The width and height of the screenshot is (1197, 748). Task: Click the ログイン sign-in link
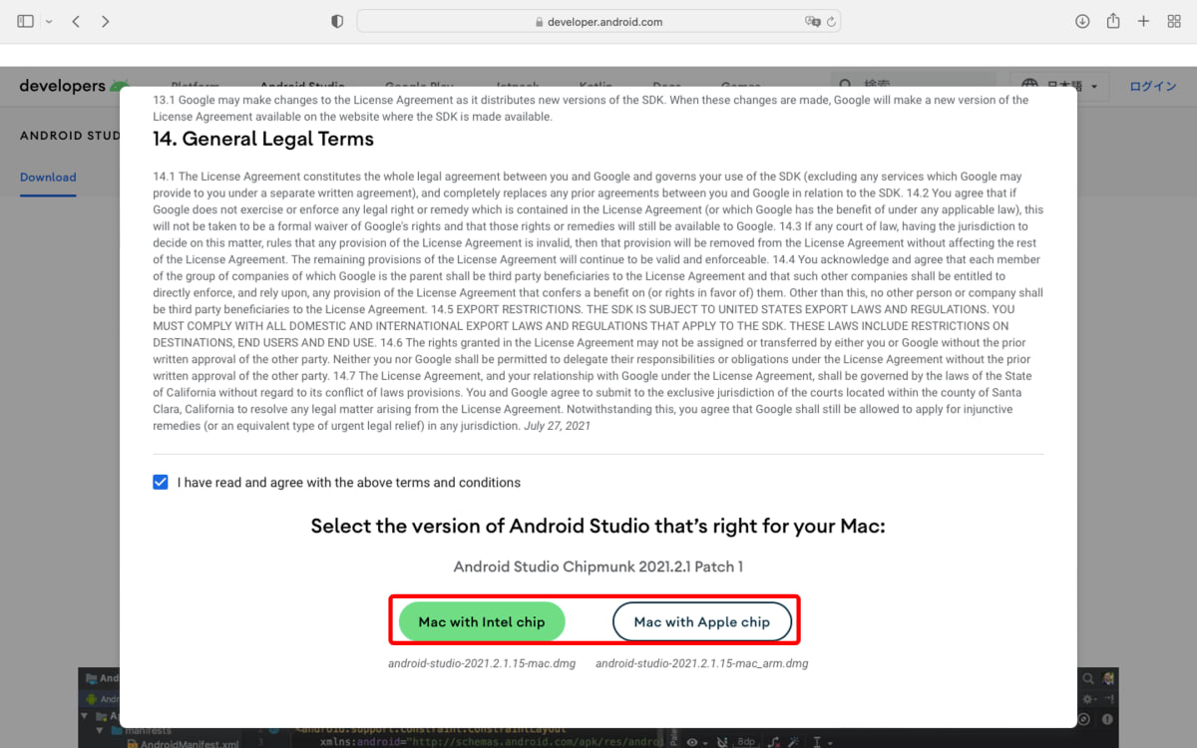point(1153,87)
